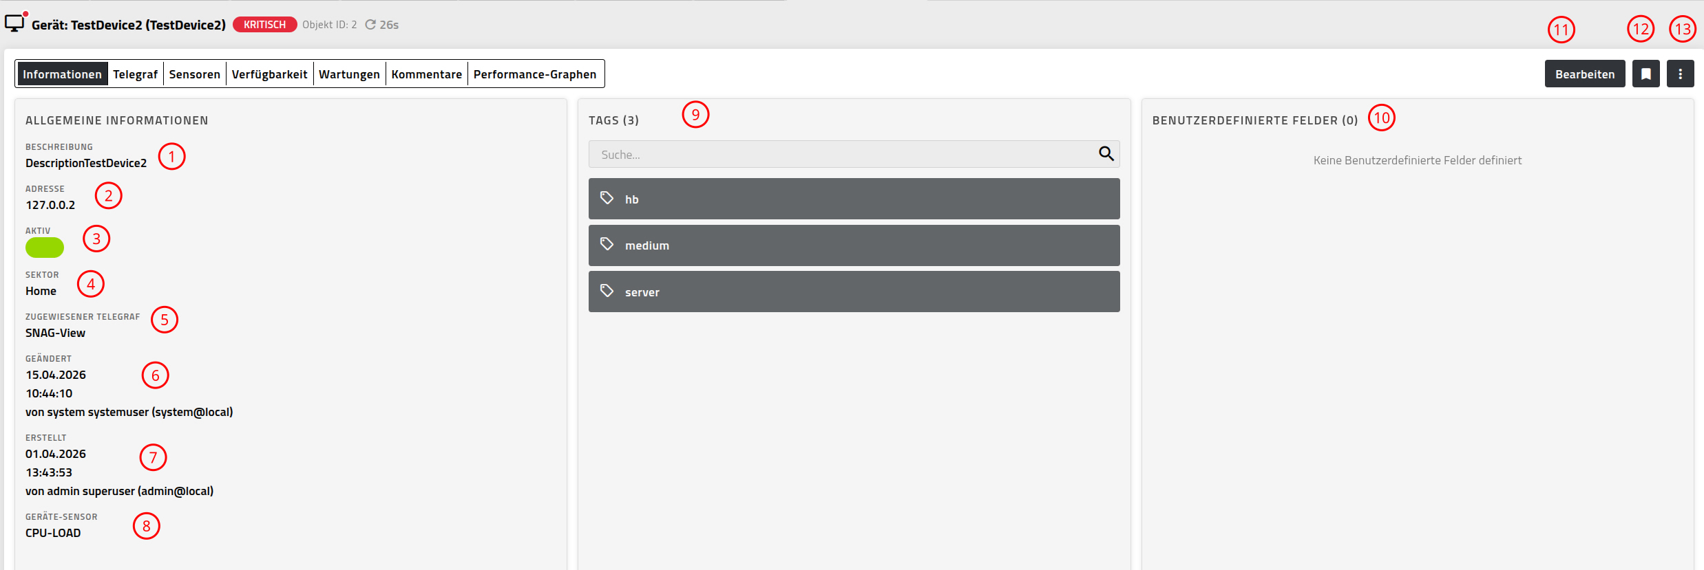This screenshot has height=570, width=1704.
Task: Open the Sensoren tab
Action: click(195, 74)
